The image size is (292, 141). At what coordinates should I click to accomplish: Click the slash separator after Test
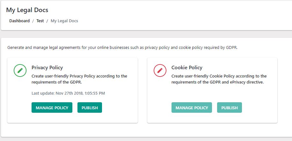tap(47, 21)
